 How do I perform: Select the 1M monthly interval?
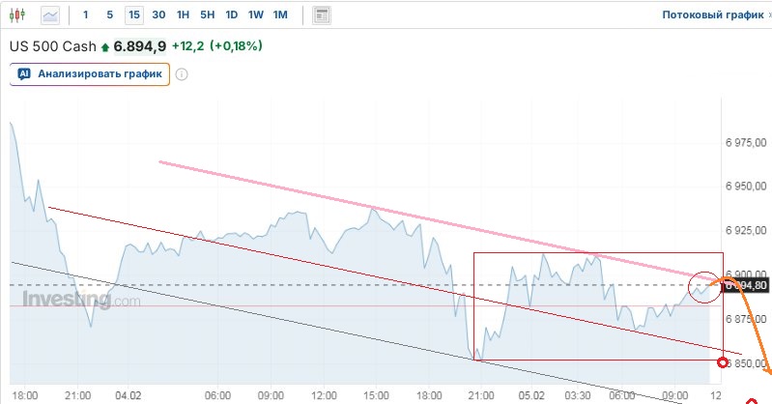tap(280, 15)
